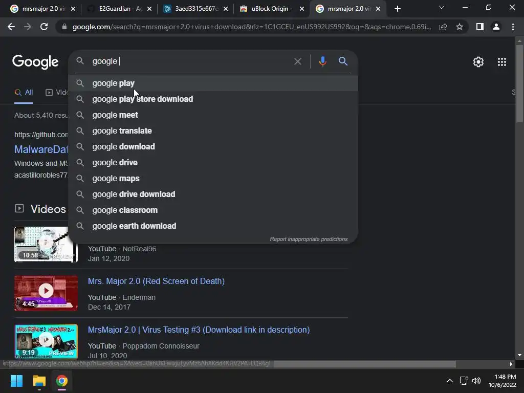Viewport: 524px width, 393px height.
Task: Choose the 'google classroom' suggestion
Action: [213, 210]
